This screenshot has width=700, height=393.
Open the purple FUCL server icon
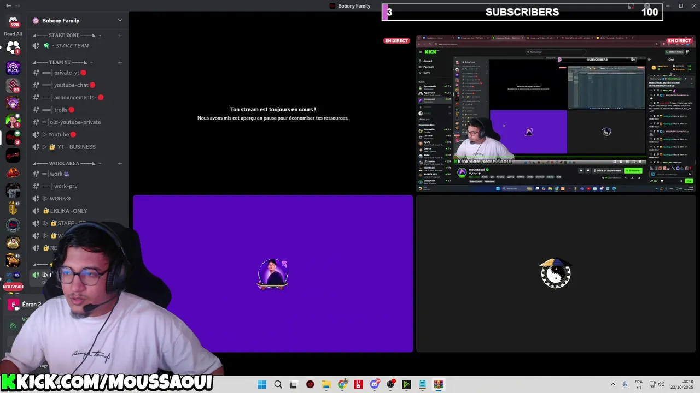13,68
